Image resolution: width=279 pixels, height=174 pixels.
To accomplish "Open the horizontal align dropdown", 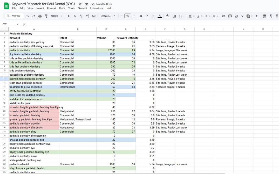I will click(x=192, y=16).
